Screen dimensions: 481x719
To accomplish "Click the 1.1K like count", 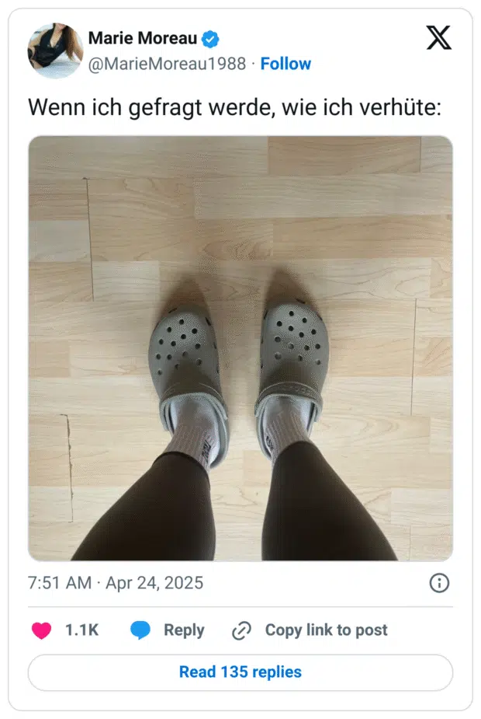I will 82,630.
